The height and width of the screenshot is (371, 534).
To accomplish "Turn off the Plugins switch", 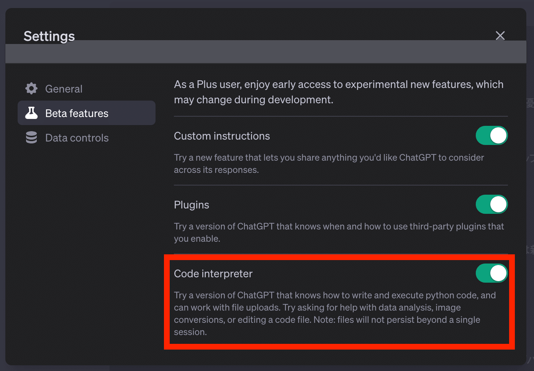I will [x=491, y=205].
